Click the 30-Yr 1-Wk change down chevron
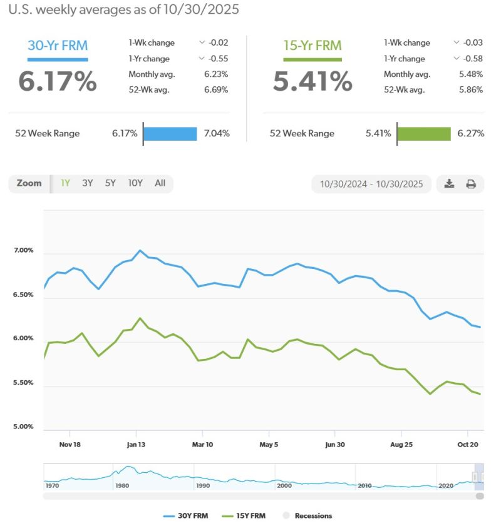The image size is (501, 526). pos(202,43)
